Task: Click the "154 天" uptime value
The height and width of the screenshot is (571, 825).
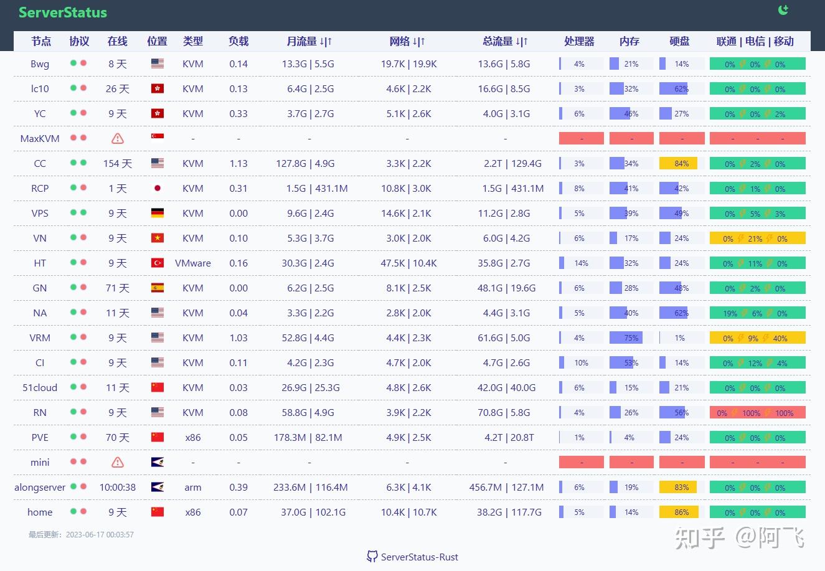Action: pos(118,163)
